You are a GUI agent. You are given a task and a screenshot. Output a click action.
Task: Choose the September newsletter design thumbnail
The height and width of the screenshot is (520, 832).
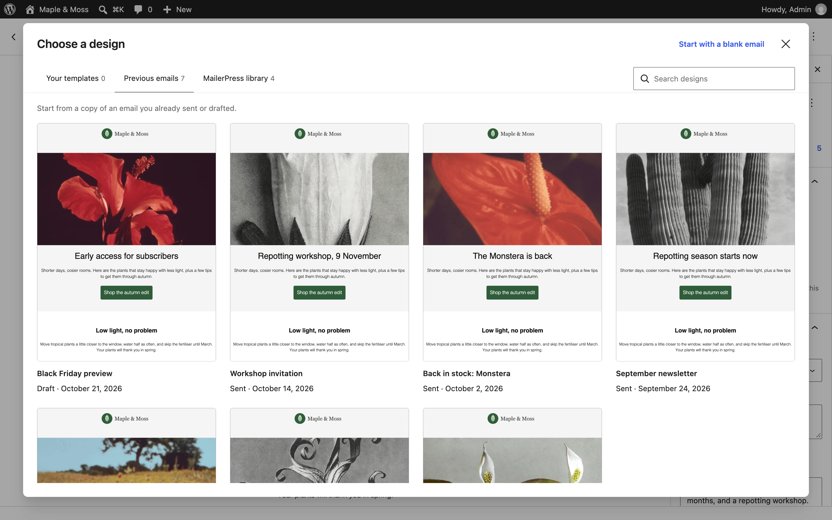[x=705, y=242]
